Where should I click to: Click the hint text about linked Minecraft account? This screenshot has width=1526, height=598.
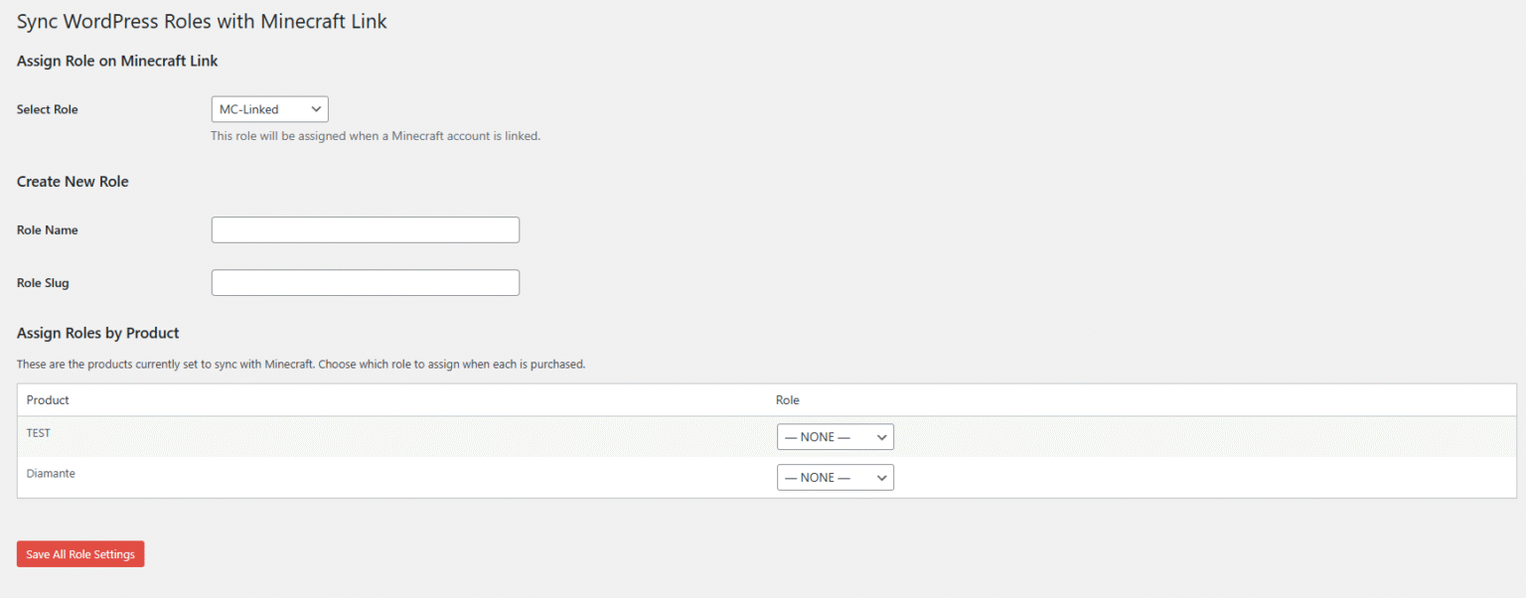(376, 136)
